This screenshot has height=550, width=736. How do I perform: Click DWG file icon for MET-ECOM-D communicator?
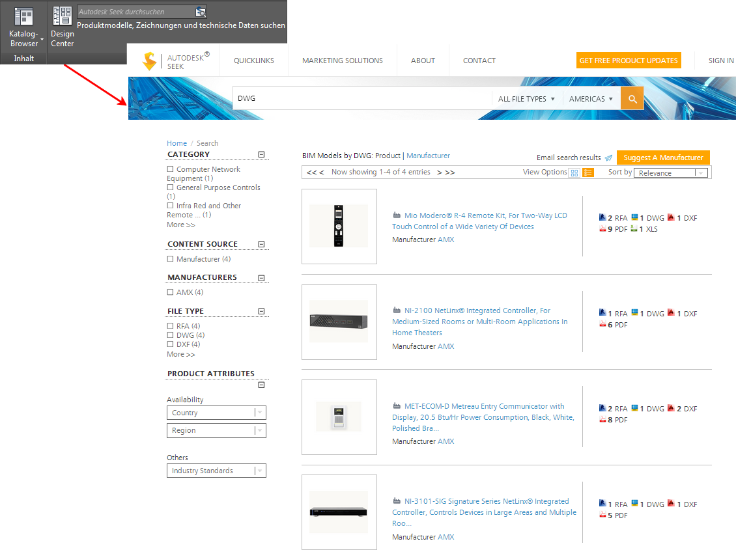(634, 408)
